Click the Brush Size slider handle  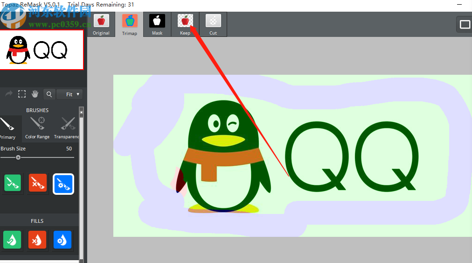tap(18, 157)
